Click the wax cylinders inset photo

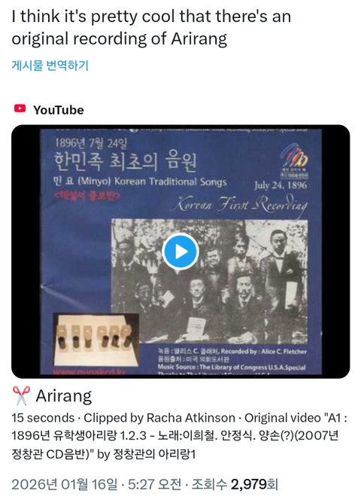(96, 340)
